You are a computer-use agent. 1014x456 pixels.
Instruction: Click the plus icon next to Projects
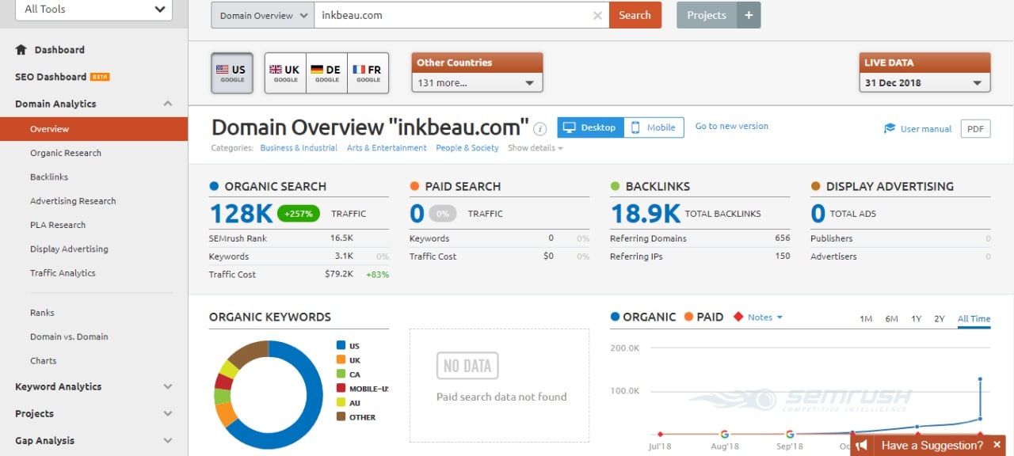(x=749, y=15)
